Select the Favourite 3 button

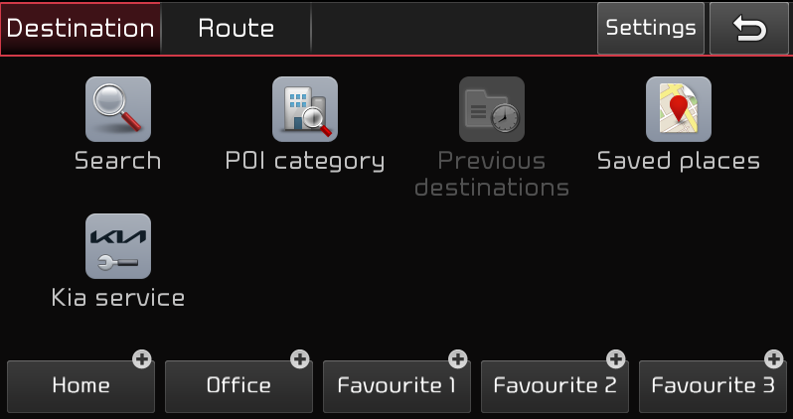pos(714,386)
